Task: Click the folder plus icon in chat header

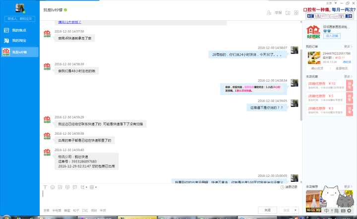Action: 288,13
